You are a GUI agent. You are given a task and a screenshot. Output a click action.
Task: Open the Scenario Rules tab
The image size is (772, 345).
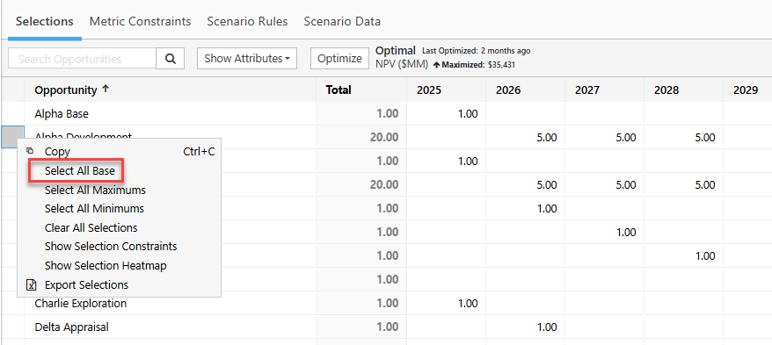(x=247, y=22)
